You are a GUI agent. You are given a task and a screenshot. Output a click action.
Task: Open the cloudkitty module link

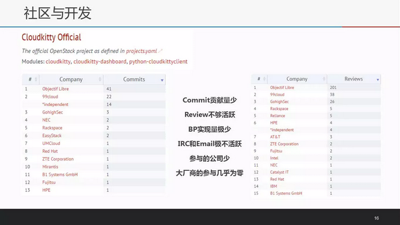point(58,61)
